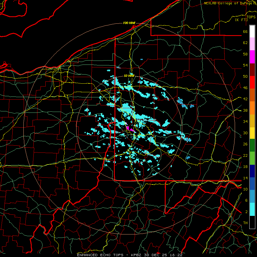257x257 pixels.
Task: Click the '22' legend value label
Action: coord(245,155)
